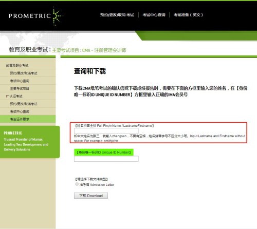Focus the Full Pinyin Name input field
Image resolution: width=257 pixels, height=229 pixels.
(x=106, y=131)
